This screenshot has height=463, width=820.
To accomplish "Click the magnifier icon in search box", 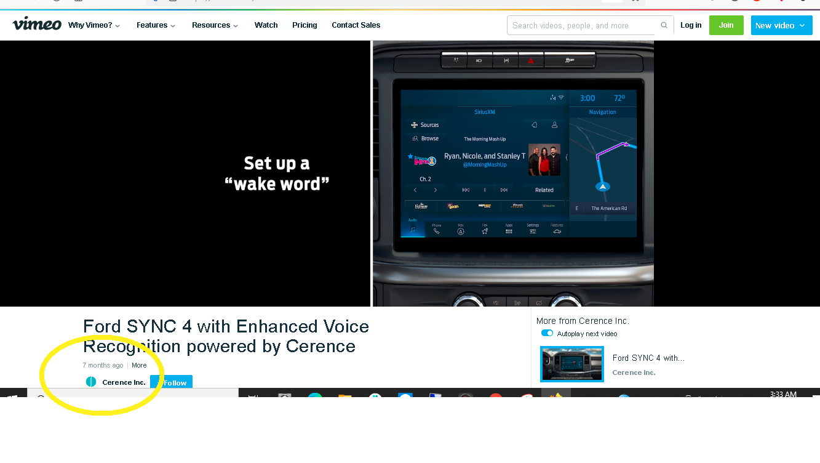I will (664, 25).
